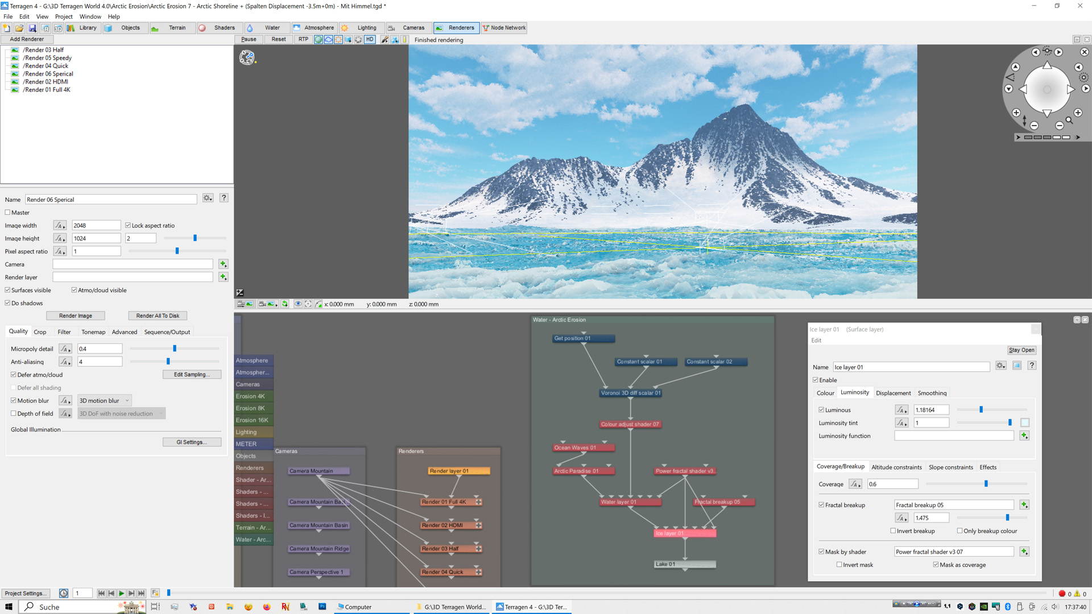Click the Shaders panel icon

pyautogui.click(x=202, y=28)
